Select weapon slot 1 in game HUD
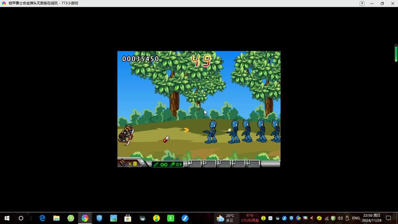Viewport: 398px width, 224px height. click(x=195, y=164)
